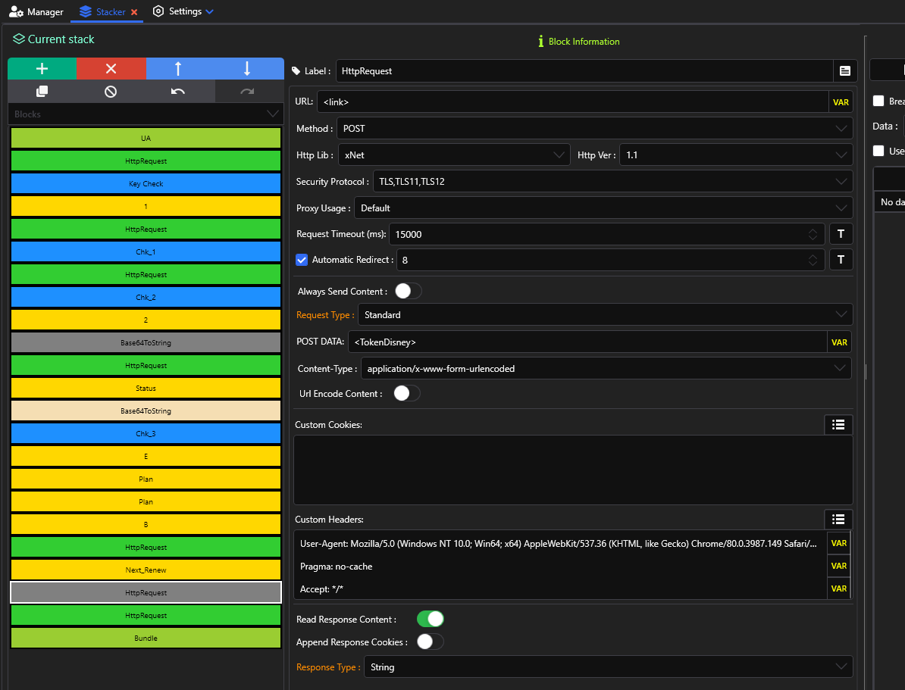Close the Stacker tab with red X
This screenshot has width=905, height=690.
pyautogui.click(x=134, y=12)
